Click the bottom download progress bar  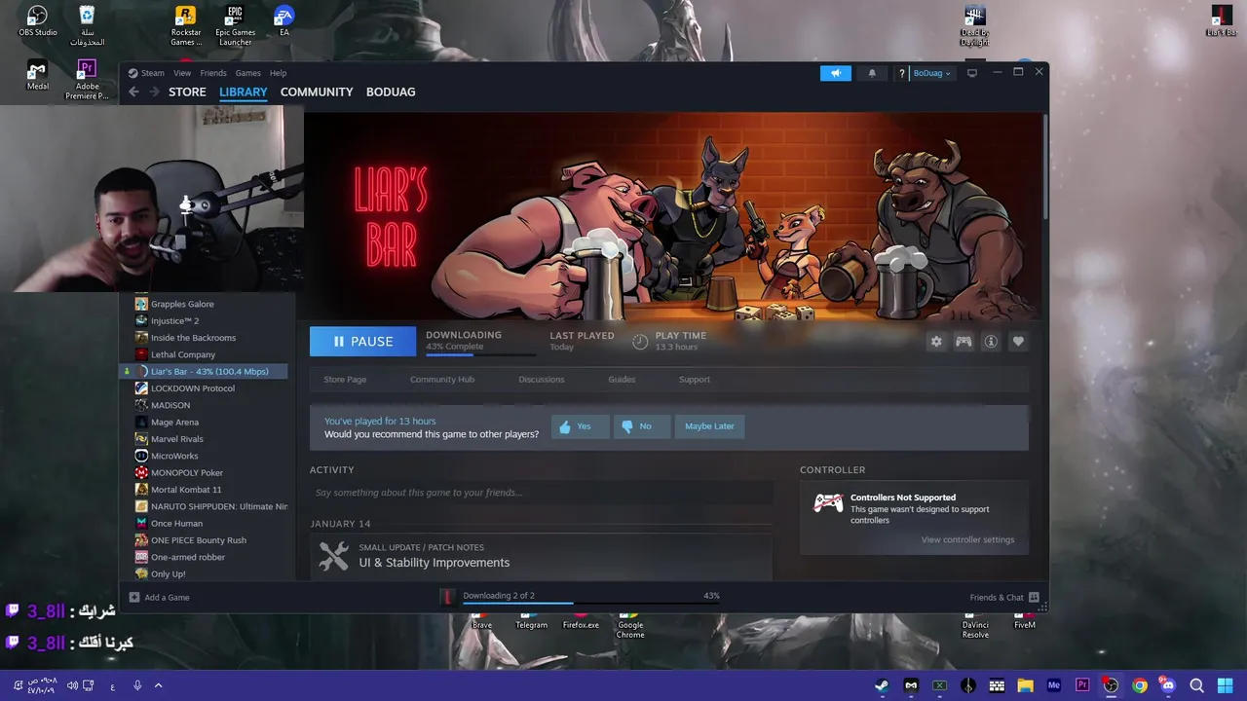click(x=590, y=604)
